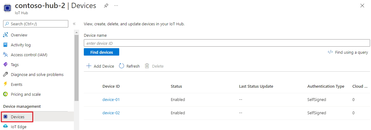Click the sidebar vertical scrollbar

point(76,68)
